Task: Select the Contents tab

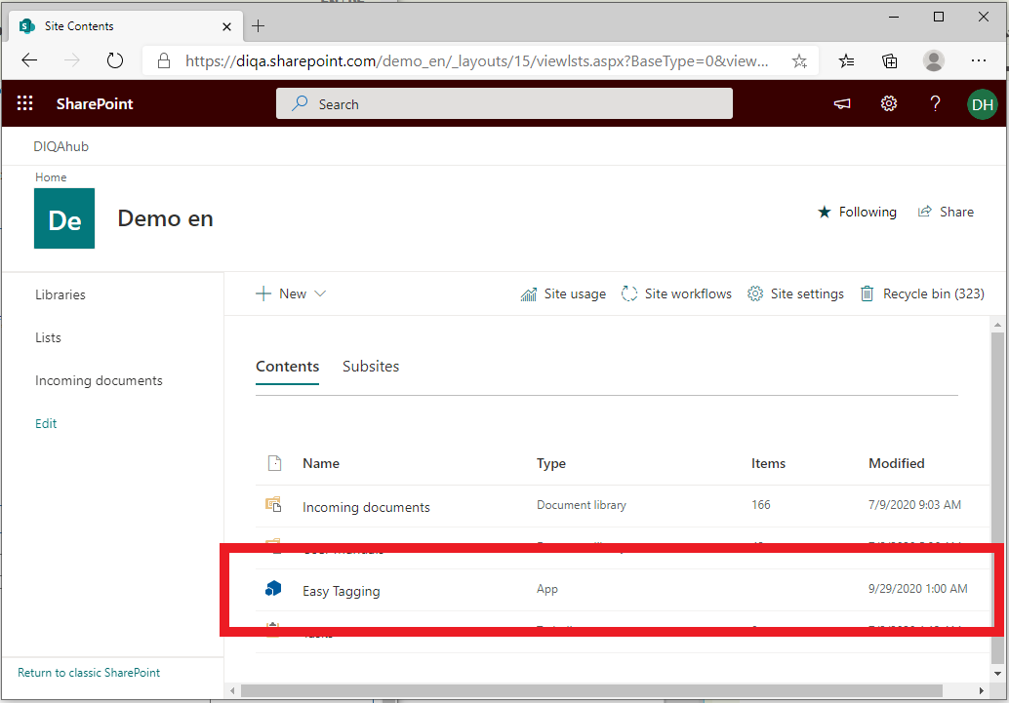Action: click(x=287, y=367)
